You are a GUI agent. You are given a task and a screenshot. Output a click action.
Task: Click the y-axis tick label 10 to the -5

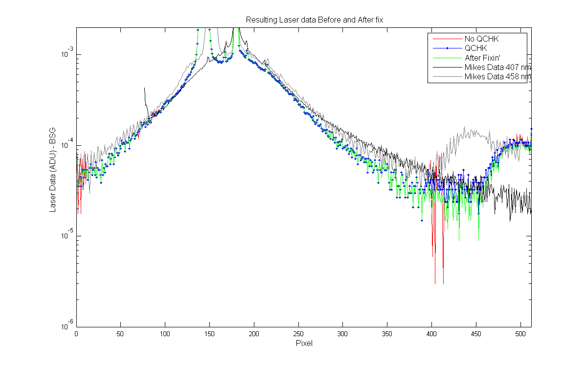67,235
